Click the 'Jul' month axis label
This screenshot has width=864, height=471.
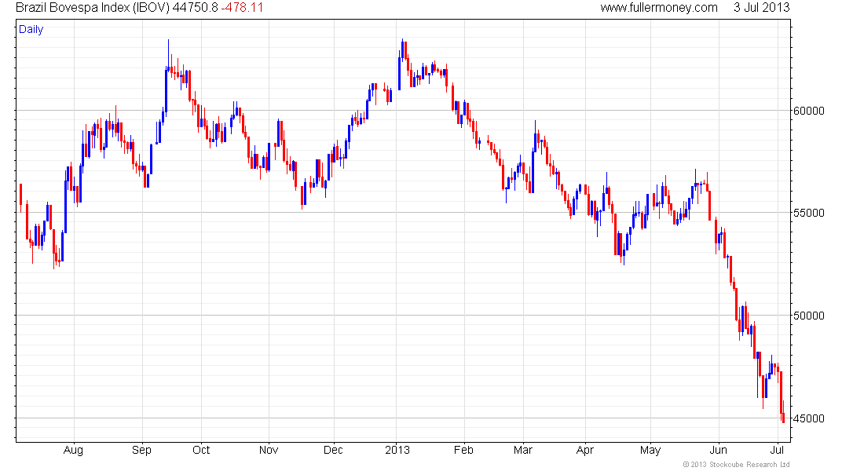[777, 450]
